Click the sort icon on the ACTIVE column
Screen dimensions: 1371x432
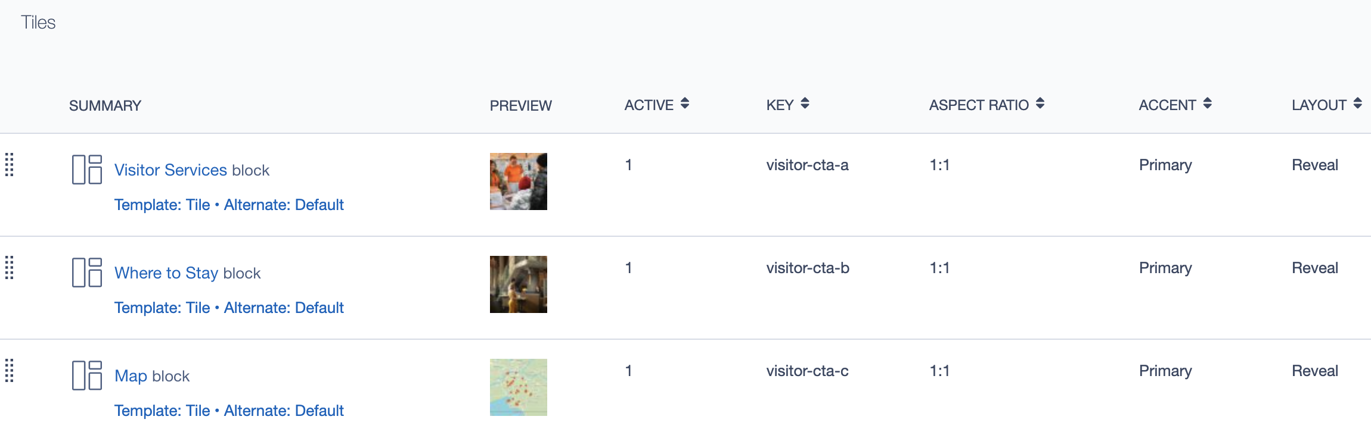pyautogui.click(x=684, y=104)
